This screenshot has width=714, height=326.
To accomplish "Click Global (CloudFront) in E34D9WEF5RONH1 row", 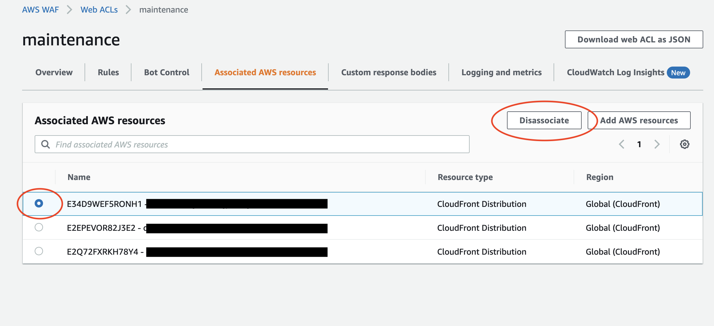I will (x=623, y=204).
